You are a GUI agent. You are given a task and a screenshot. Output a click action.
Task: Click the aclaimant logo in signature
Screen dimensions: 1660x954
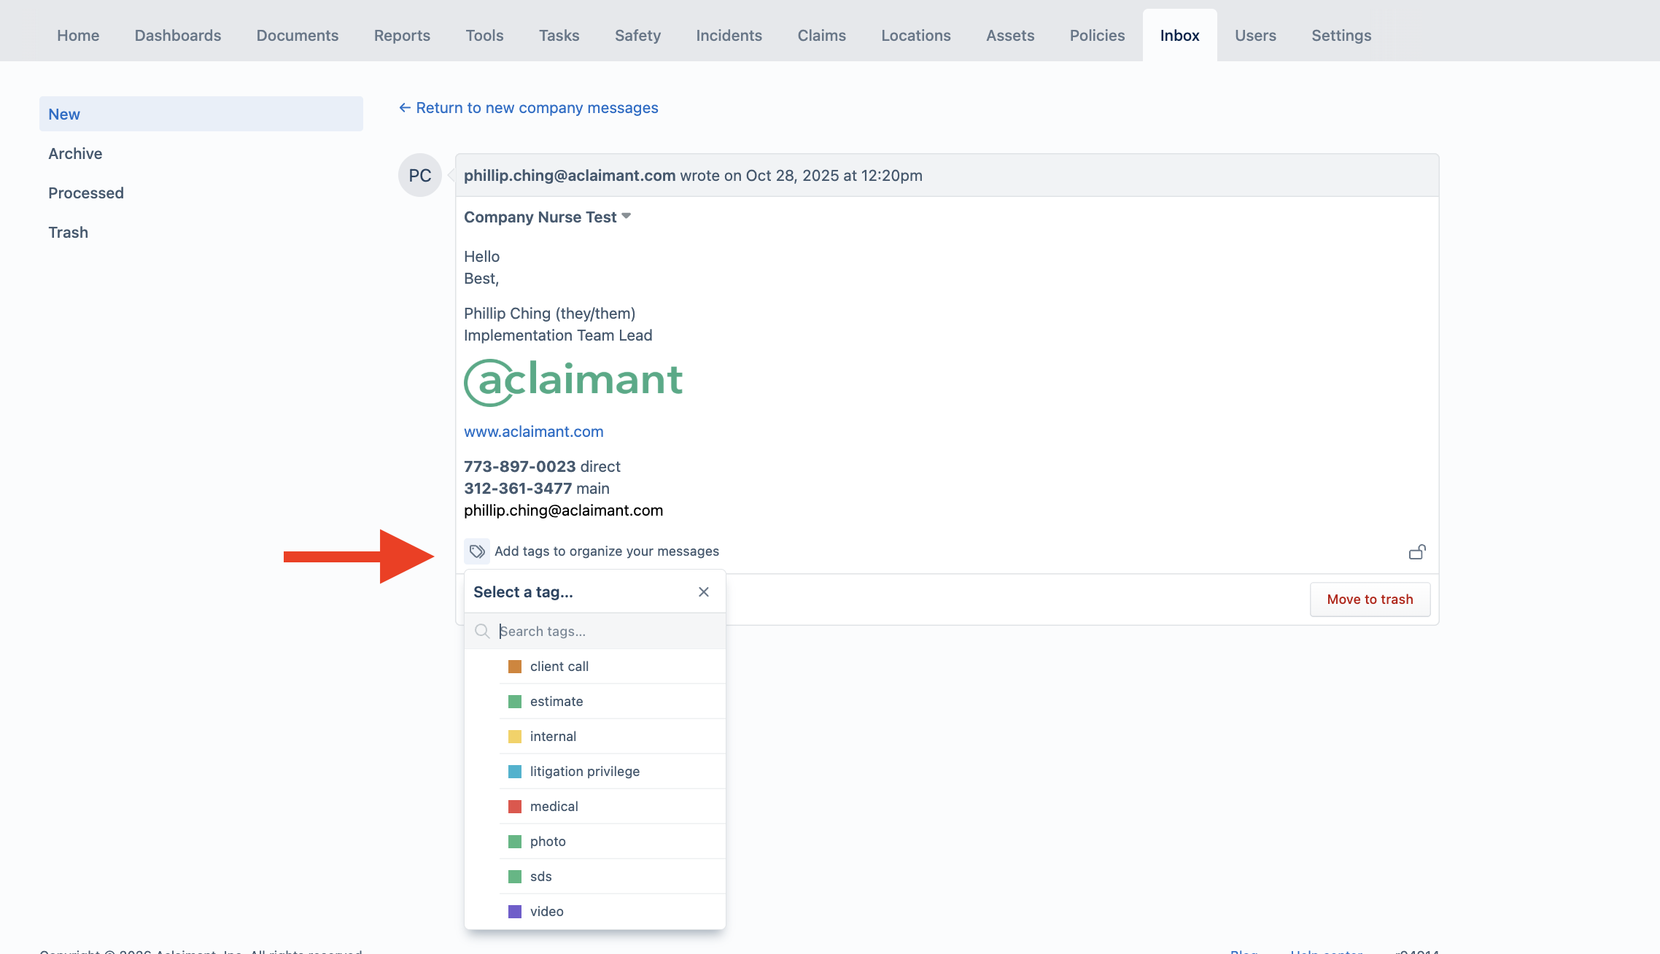click(573, 382)
